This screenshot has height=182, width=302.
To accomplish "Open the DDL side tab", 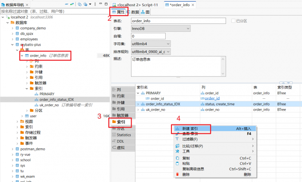I will [120, 141].
